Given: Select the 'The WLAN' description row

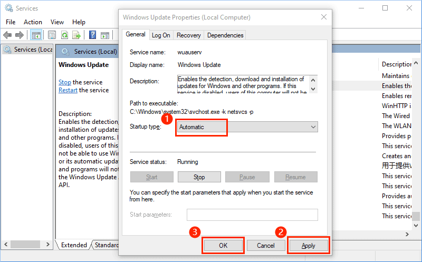Looking at the screenshot, I should pyautogui.click(x=397, y=126).
